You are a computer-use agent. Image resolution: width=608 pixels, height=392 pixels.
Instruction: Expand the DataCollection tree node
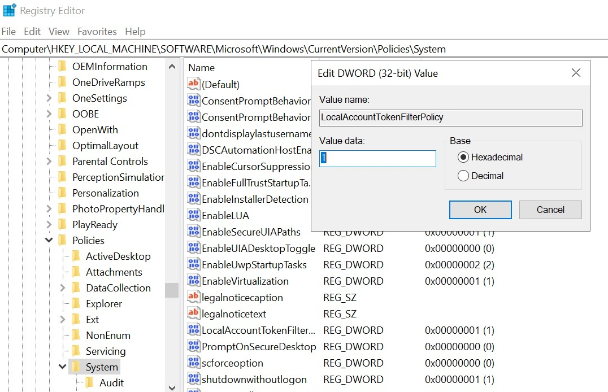click(x=62, y=288)
